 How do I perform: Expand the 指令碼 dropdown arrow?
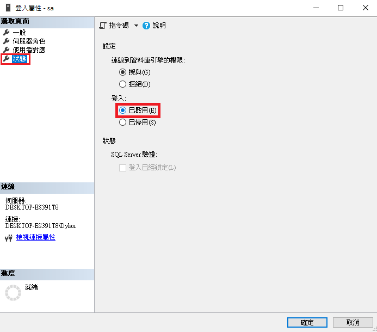click(136, 26)
